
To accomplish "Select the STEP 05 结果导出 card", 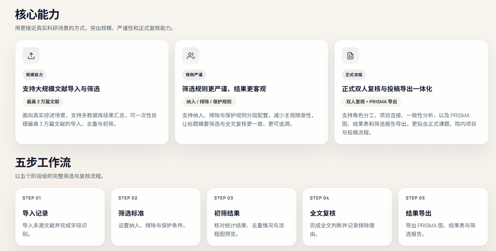I will (x=443, y=217).
